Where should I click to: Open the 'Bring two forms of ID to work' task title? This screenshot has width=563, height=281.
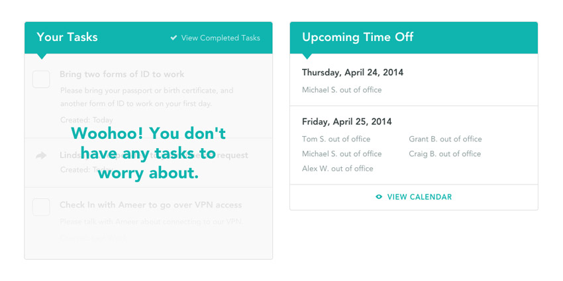(x=122, y=75)
